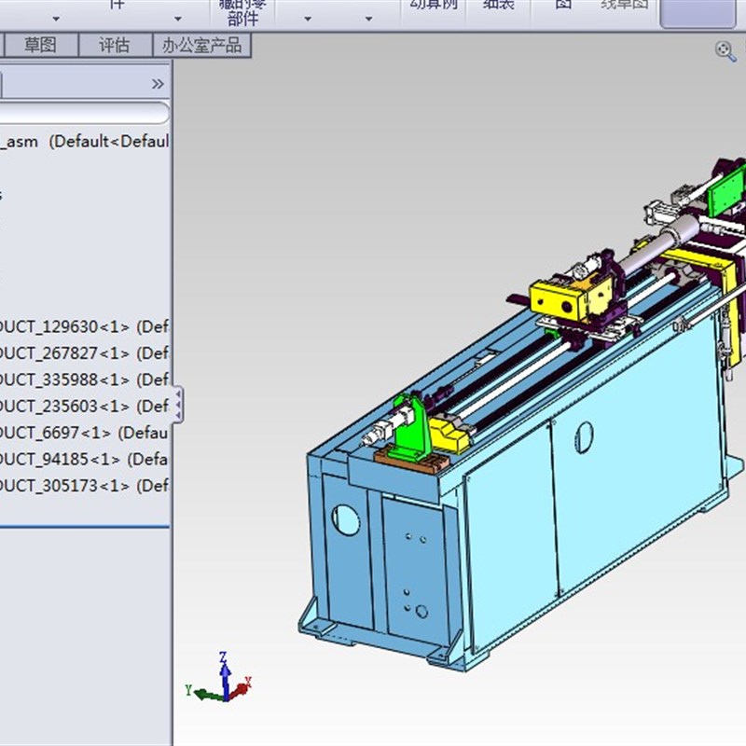
Task: Switch to the 评估 tab
Action: (115, 45)
